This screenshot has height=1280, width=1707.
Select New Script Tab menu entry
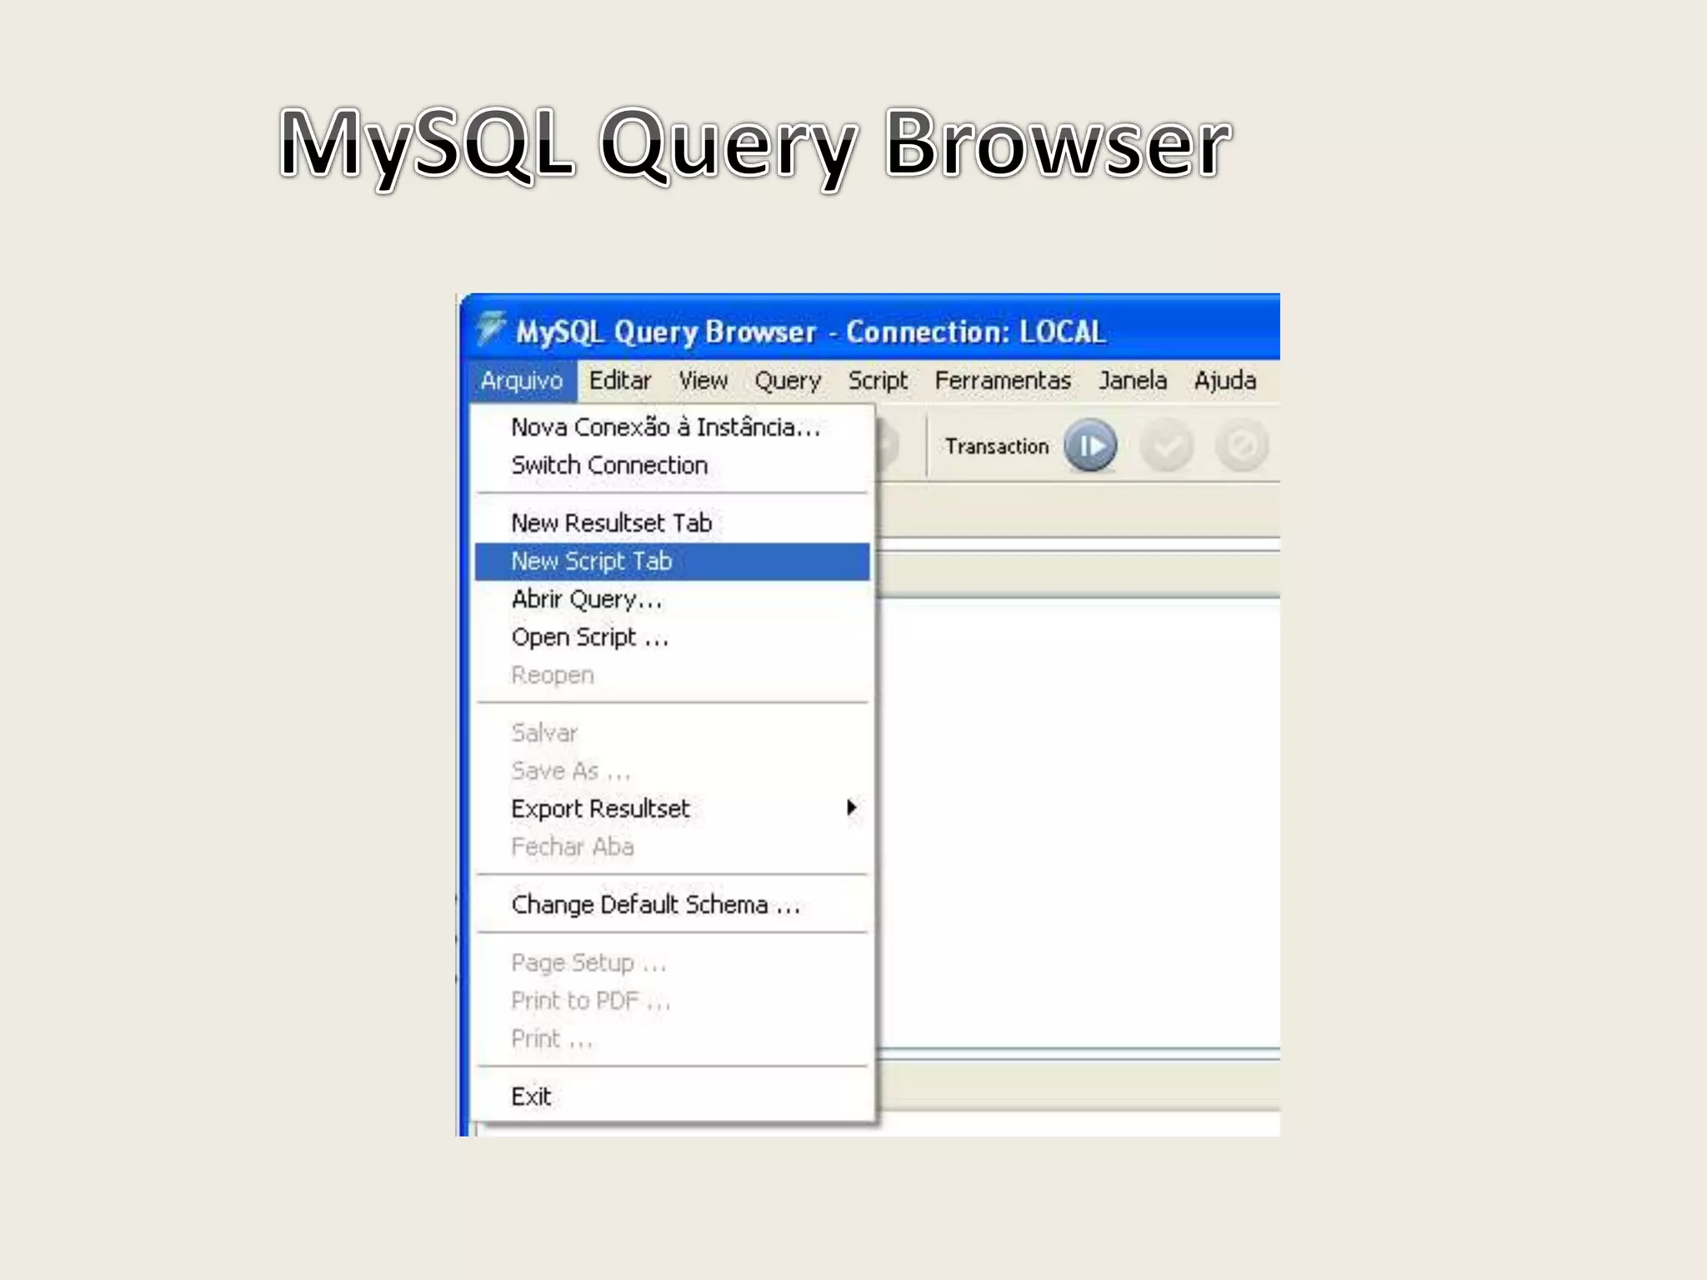[x=592, y=562]
